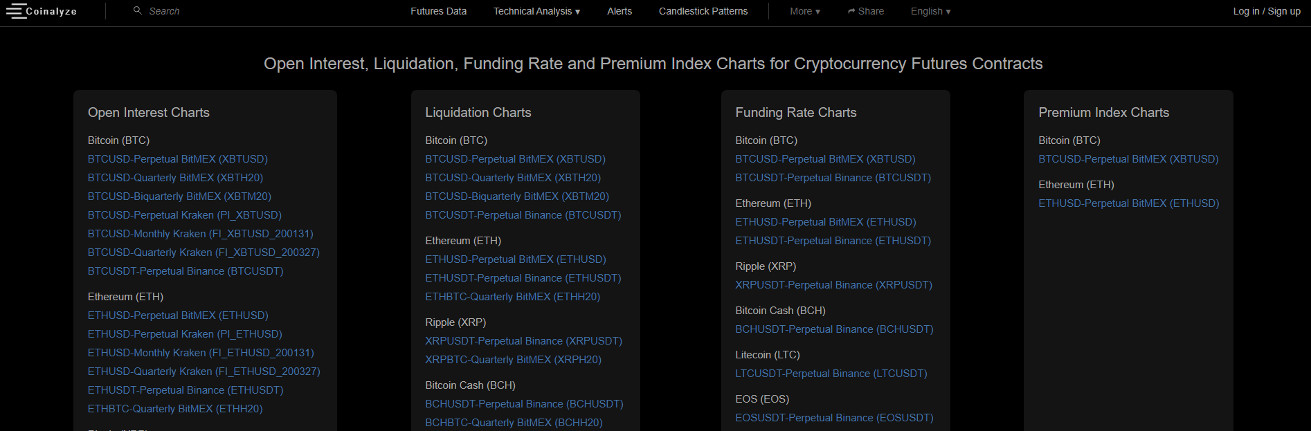1311x431 pixels.
Task: Click the Premium Index Charts heading
Action: [1104, 113]
